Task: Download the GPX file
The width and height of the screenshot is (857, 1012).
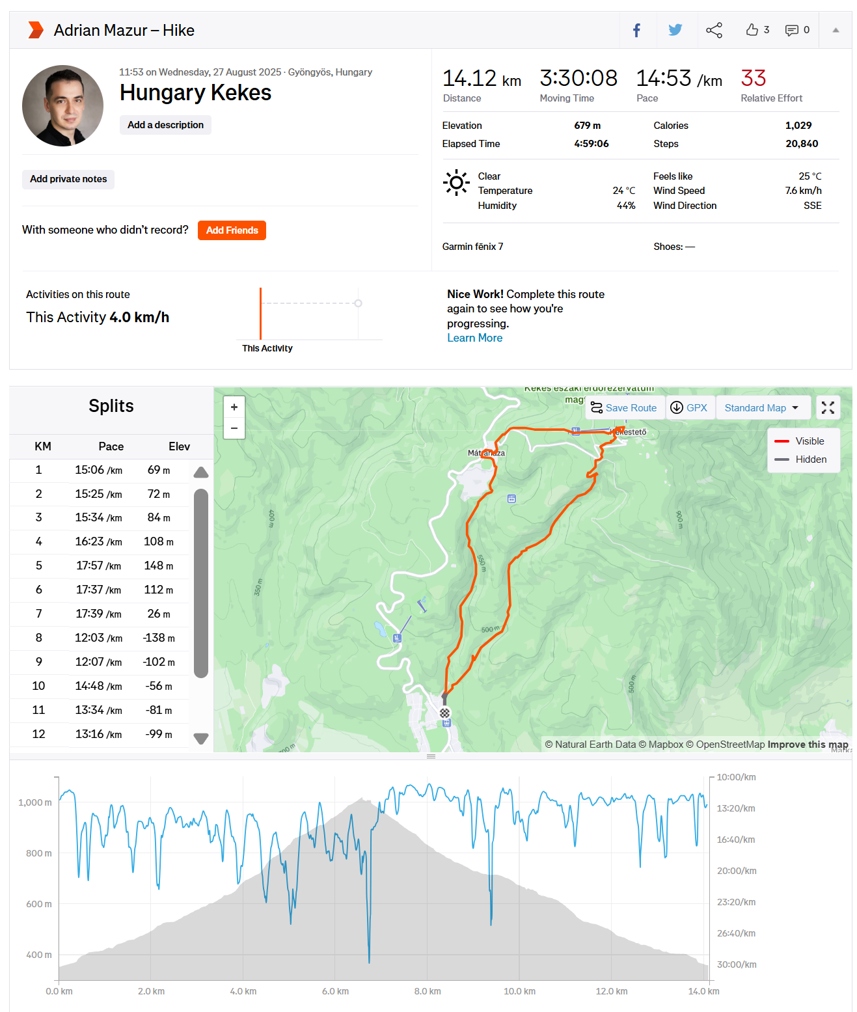Action: [x=689, y=408]
